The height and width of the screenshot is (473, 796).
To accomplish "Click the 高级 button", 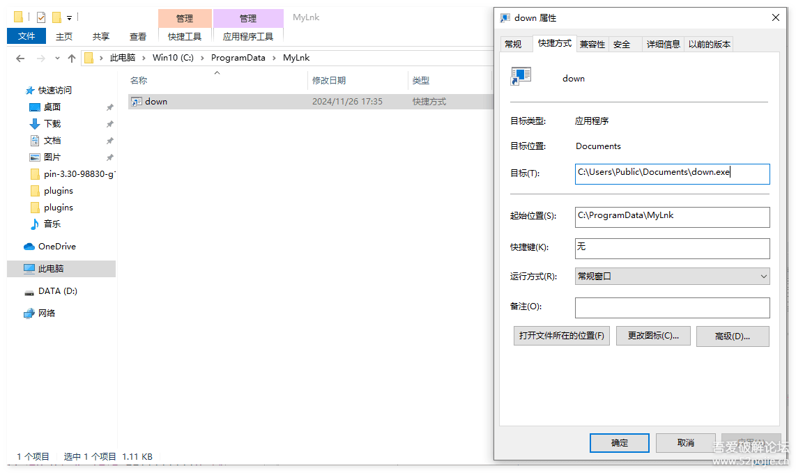I will point(732,336).
